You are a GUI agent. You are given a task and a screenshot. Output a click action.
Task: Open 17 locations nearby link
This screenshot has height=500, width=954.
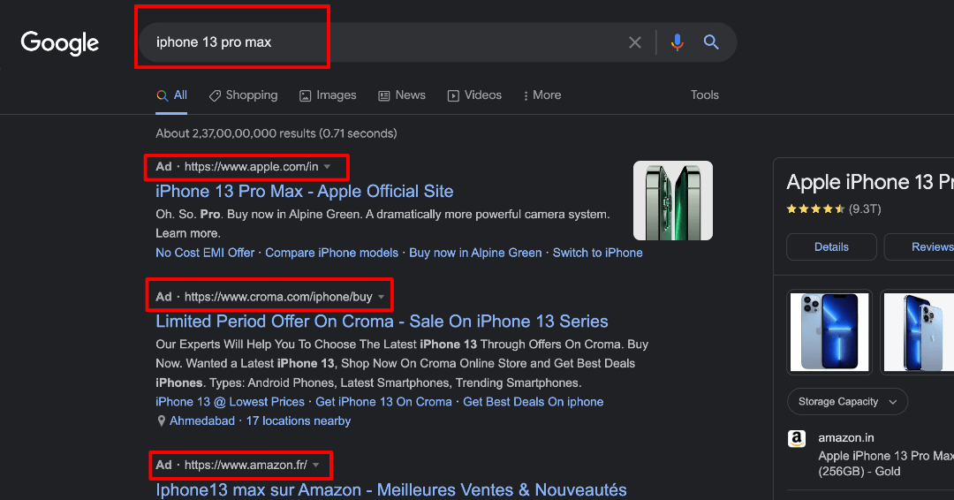pyautogui.click(x=299, y=420)
